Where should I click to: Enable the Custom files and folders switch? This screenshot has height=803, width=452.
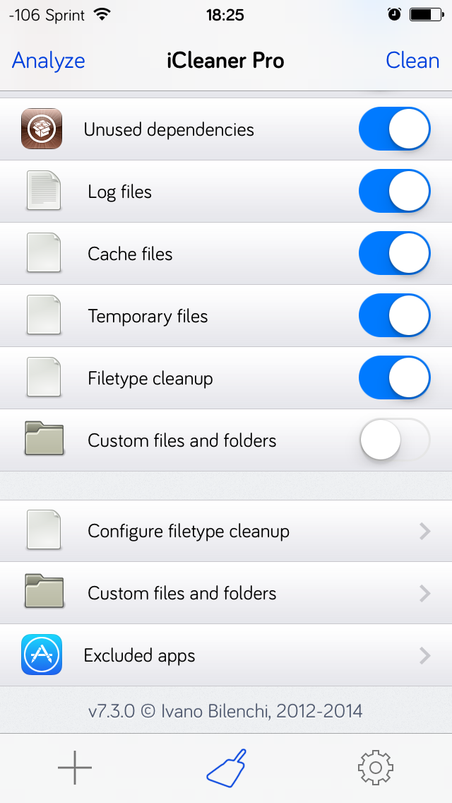pyautogui.click(x=395, y=440)
